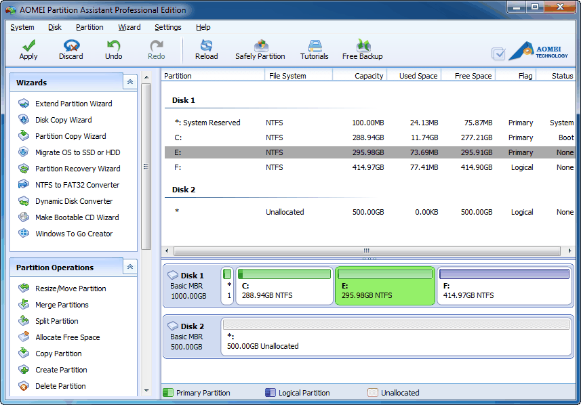Open the Help menu
581x405 pixels.
tap(203, 27)
